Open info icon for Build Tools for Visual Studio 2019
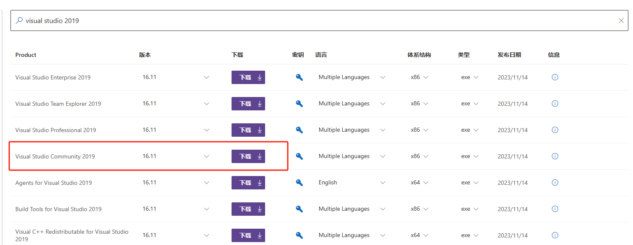The height and width of the screenshot is (245, 633). tap(555, 209)
